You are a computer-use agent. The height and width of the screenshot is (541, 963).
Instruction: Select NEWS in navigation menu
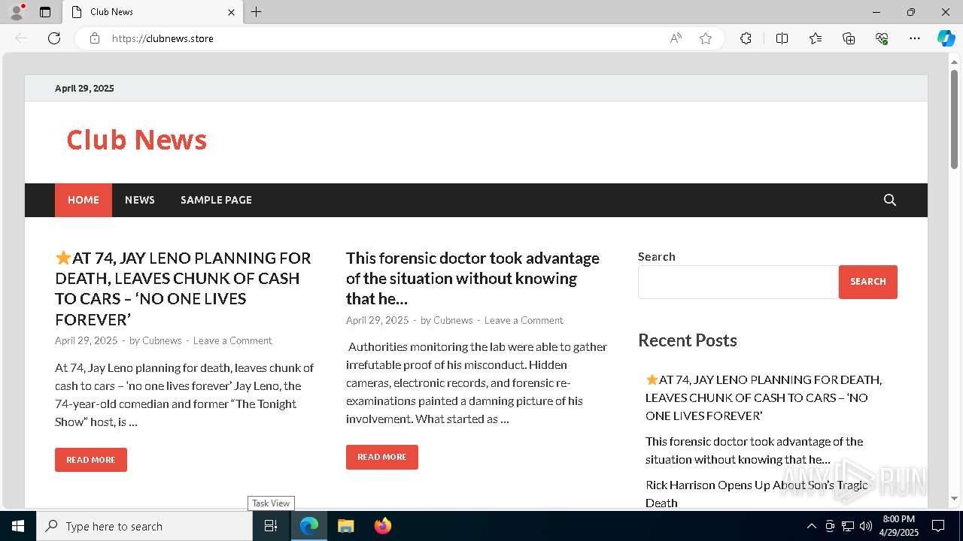(x=140, y=200)
